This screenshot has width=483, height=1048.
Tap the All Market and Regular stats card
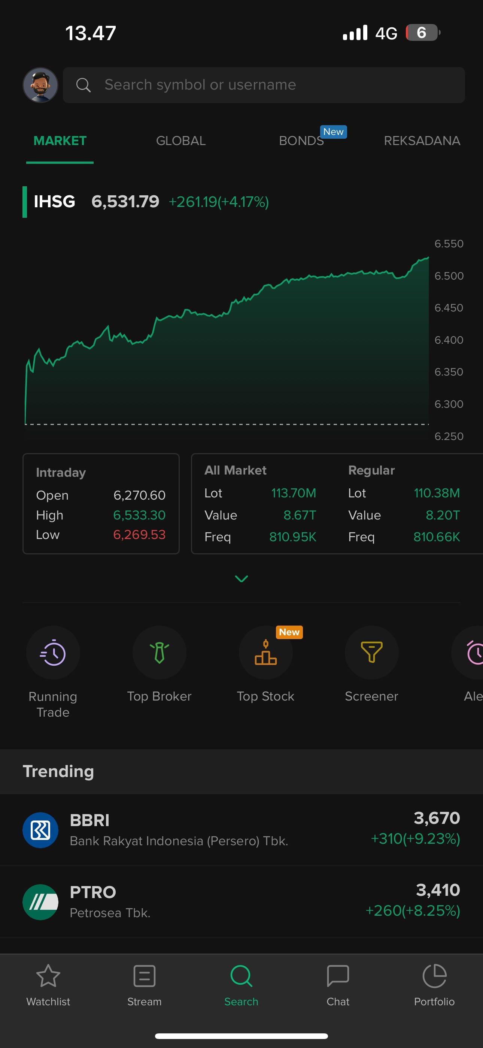click(x=337, y=504)
